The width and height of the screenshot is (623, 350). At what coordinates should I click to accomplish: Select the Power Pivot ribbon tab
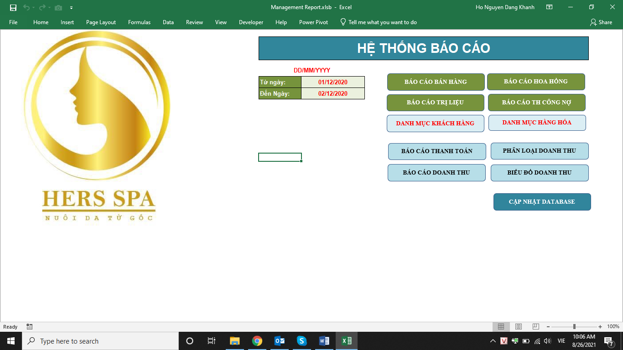click(x=313, y=22)
